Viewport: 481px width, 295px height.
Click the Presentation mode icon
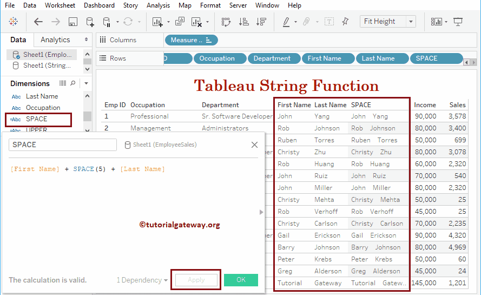[x=458, y=22]
